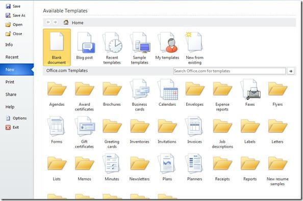Image resolution: width=303 pixels, height=201 pixels.
Task: Switch to the Print tab
Action: pos(10,82)
